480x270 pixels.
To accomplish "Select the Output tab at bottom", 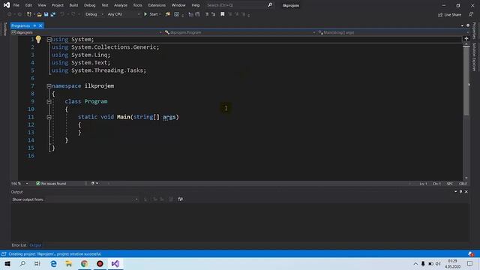I will pos(35,245).
